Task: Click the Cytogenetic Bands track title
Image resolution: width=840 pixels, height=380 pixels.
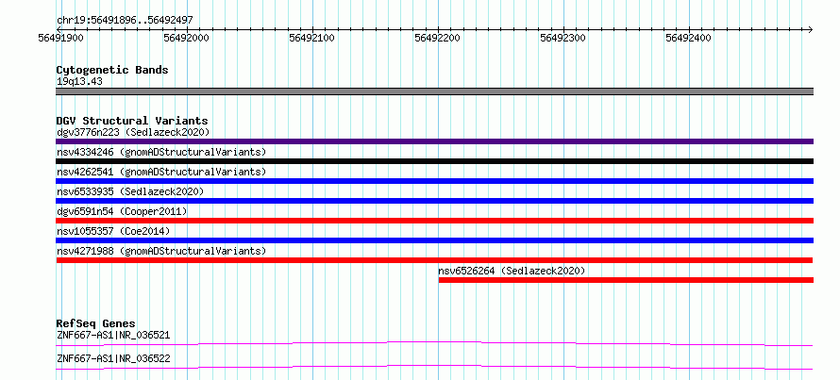Action: [112, 70]
